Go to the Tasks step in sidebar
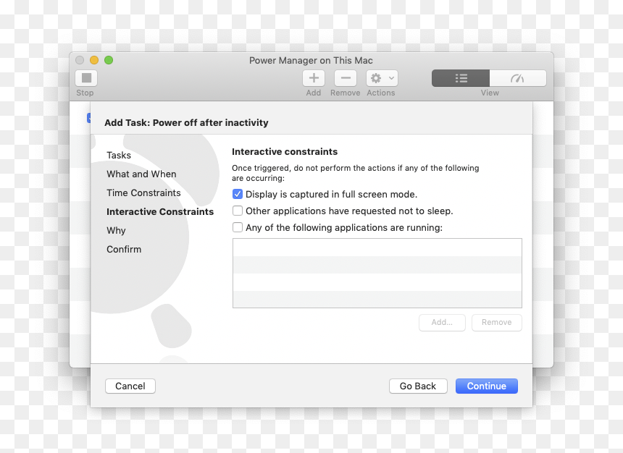This screenshot has height=453, width=623. pos(118,156)
